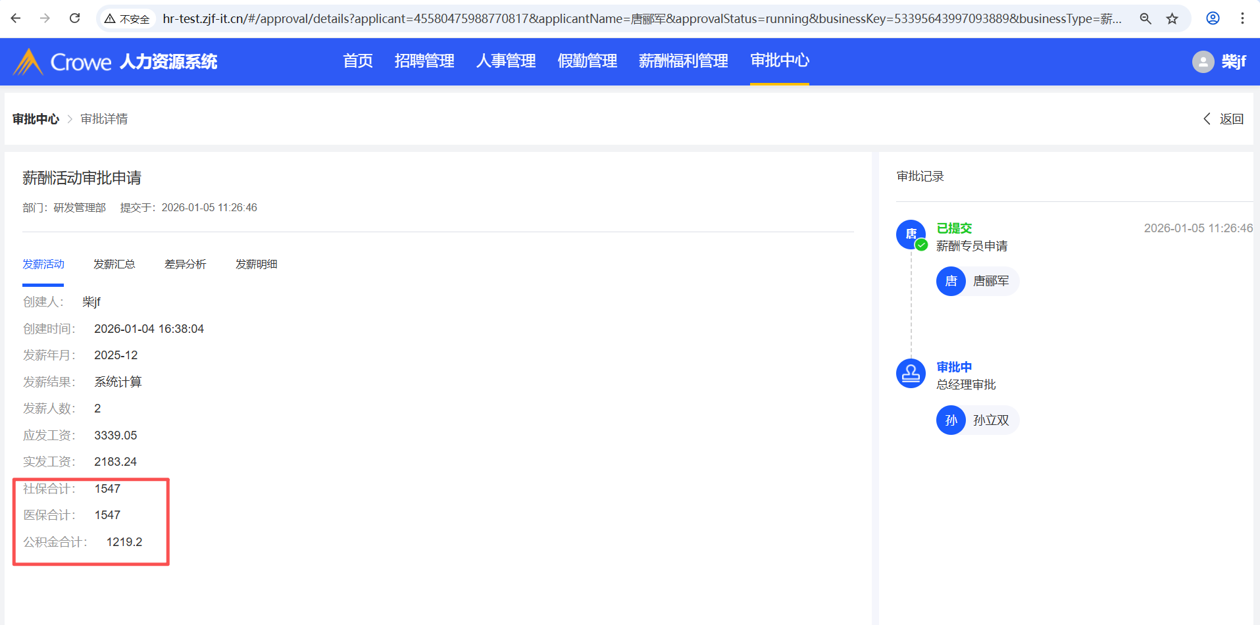Viewport: 1260px width, 625px height.
Task: Open the 发薪明细 tab
Action: 257,264
